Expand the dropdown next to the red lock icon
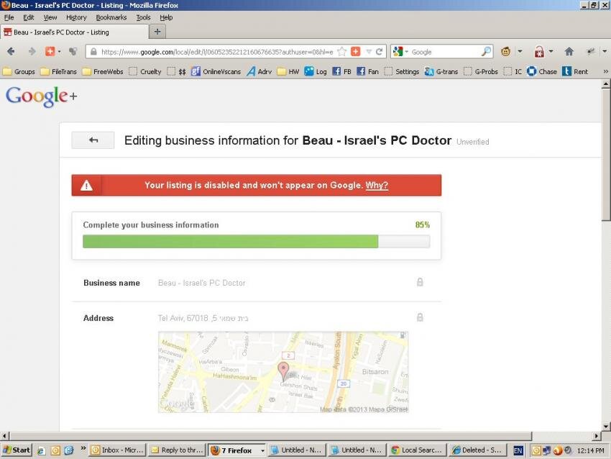The image size is (611, 459). [x=551, y=52]
